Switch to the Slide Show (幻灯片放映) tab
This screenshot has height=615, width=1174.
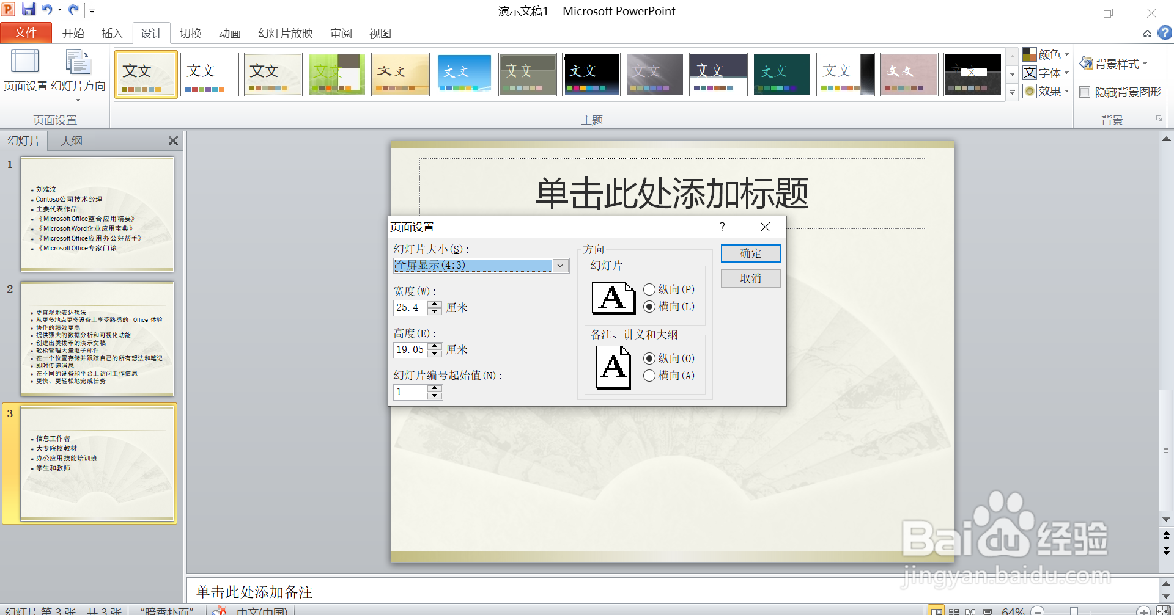click(x=286, y=34)
